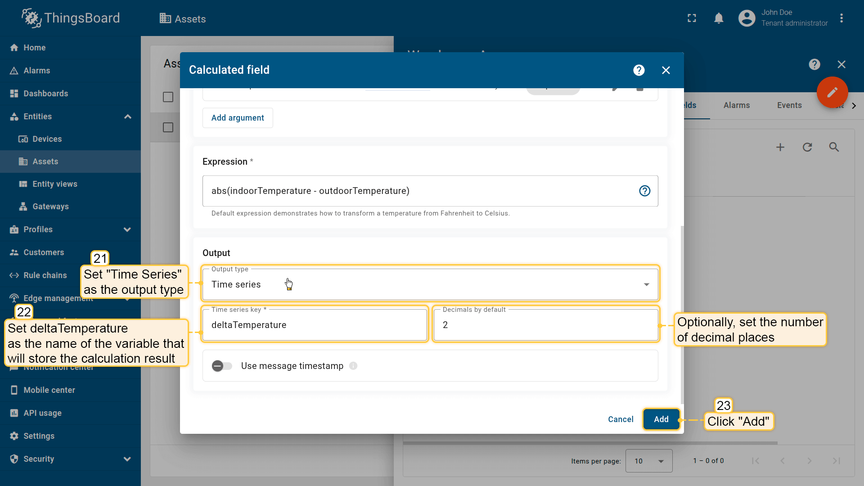Click the Add button

[x=661, y=419]
